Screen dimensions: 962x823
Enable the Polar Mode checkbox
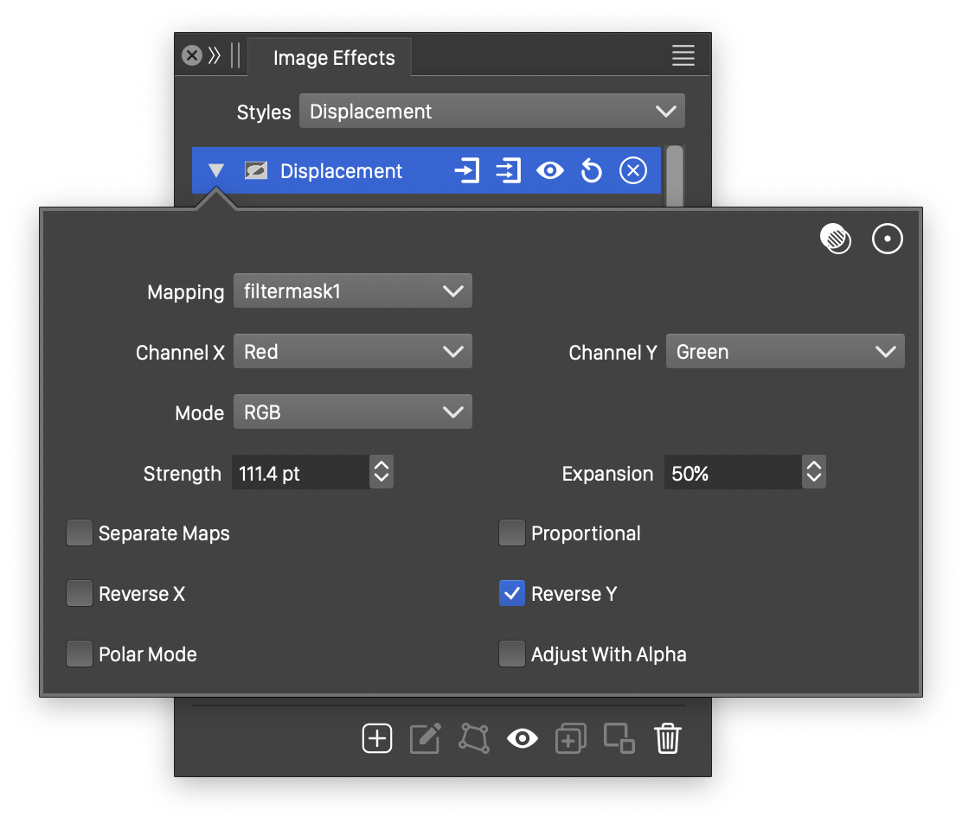(80, 654)
